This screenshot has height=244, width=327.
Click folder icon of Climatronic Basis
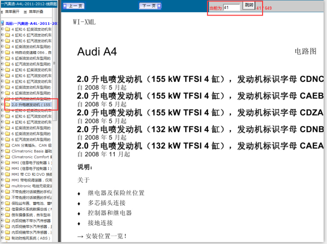(7, 151)
